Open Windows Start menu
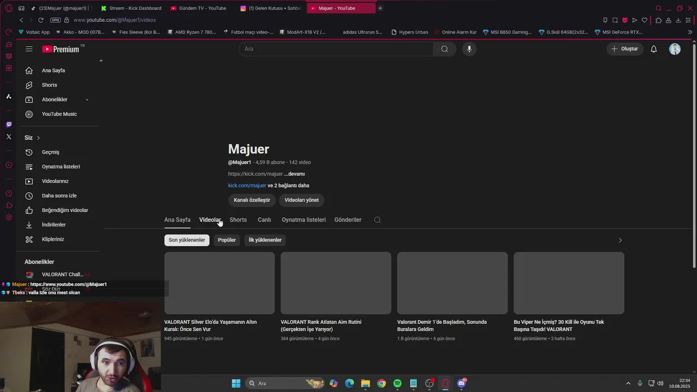Viewport: 697px width, 392px height. (236, 383)
